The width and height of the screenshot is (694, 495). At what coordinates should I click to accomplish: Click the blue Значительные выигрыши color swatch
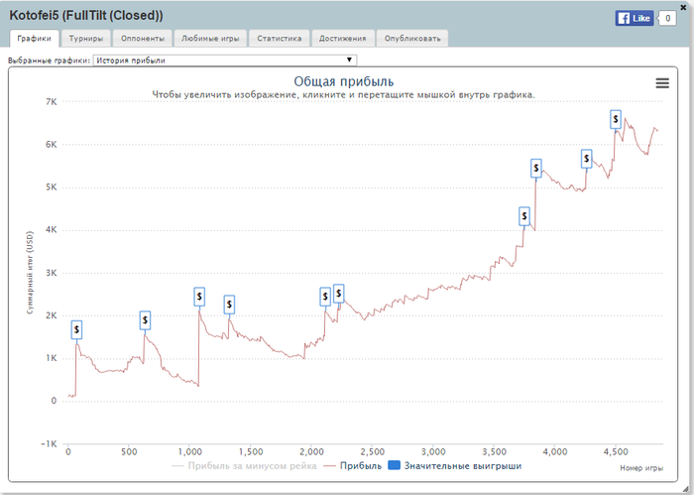point(394,465)
